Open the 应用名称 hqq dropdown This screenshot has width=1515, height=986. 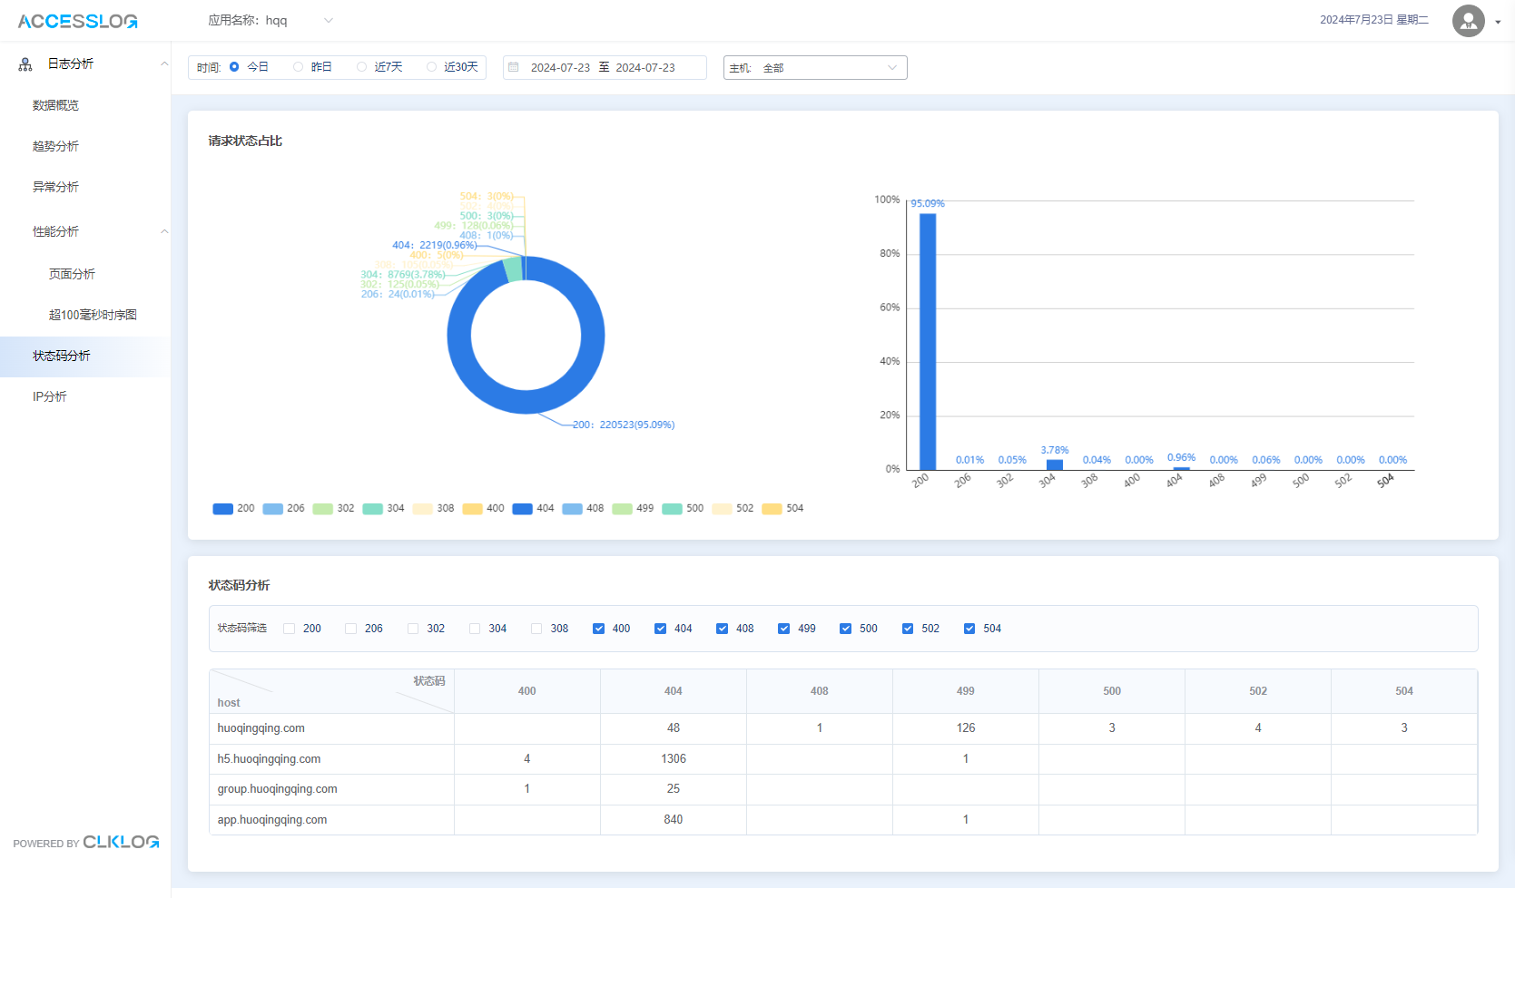[271, 20]
